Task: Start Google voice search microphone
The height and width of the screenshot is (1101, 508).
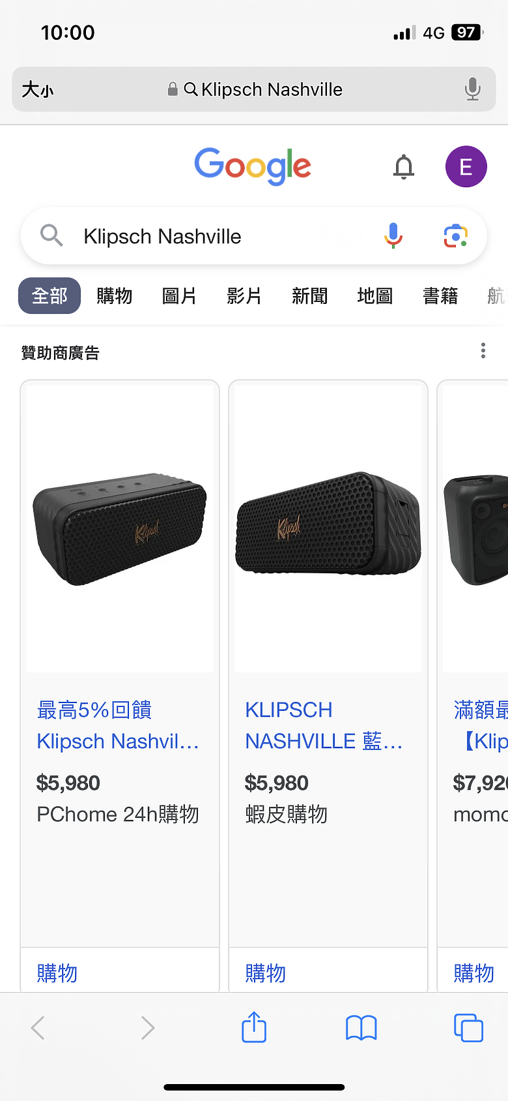Action: pos(393,235)
